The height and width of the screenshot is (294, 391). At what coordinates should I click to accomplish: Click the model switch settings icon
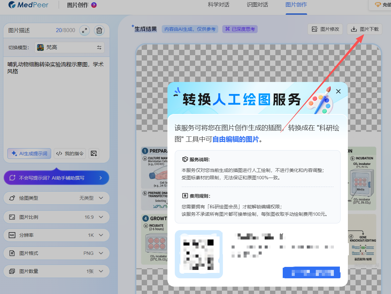pyautogui.click(x=99, y=47)
